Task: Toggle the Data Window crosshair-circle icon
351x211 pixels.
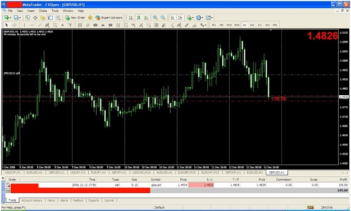Action: 35,17
